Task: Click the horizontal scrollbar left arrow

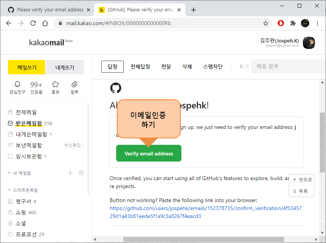Action: pos(95,239)
